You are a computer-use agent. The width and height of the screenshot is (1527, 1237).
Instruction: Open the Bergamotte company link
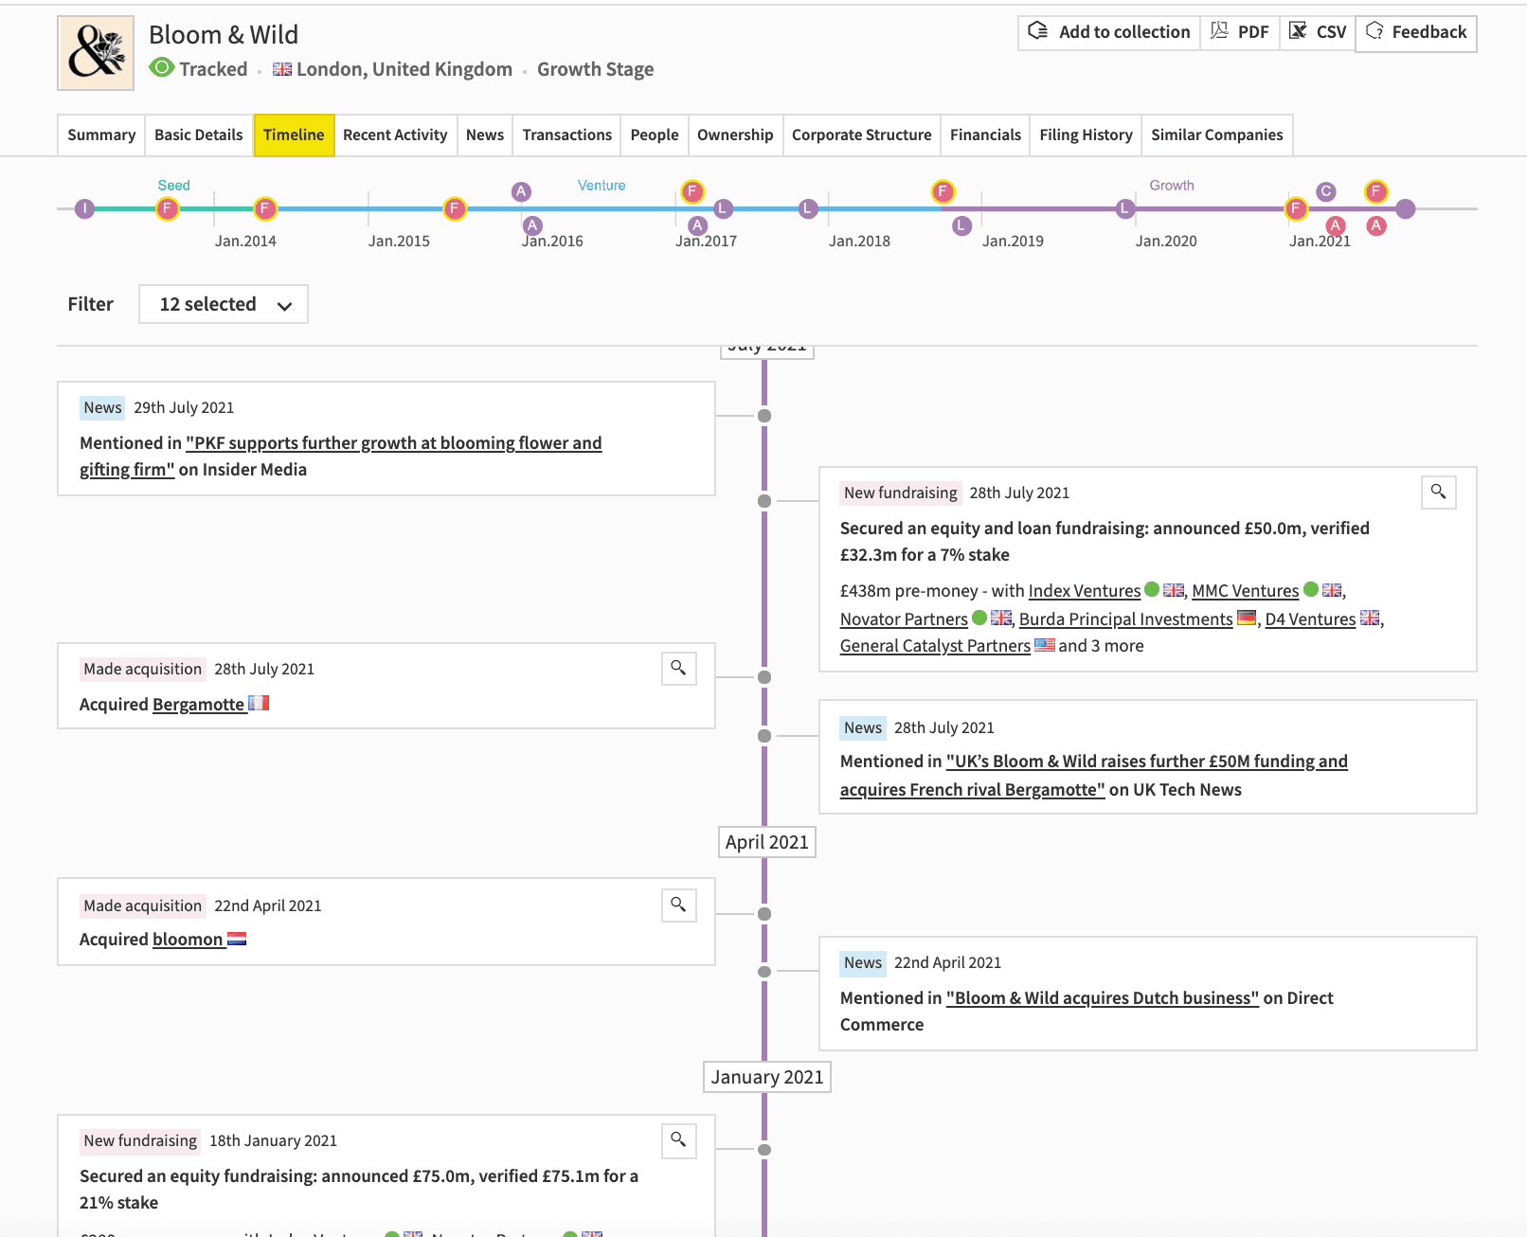coord(199,705)
